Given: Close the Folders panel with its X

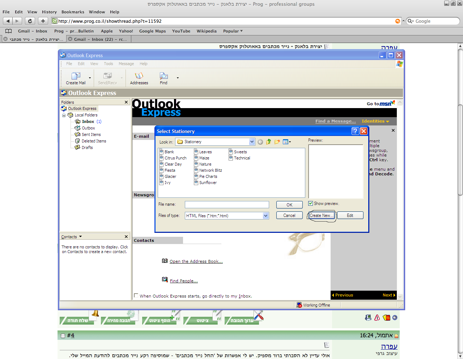Looking at the screenshot, I should [x=126, y=102].
